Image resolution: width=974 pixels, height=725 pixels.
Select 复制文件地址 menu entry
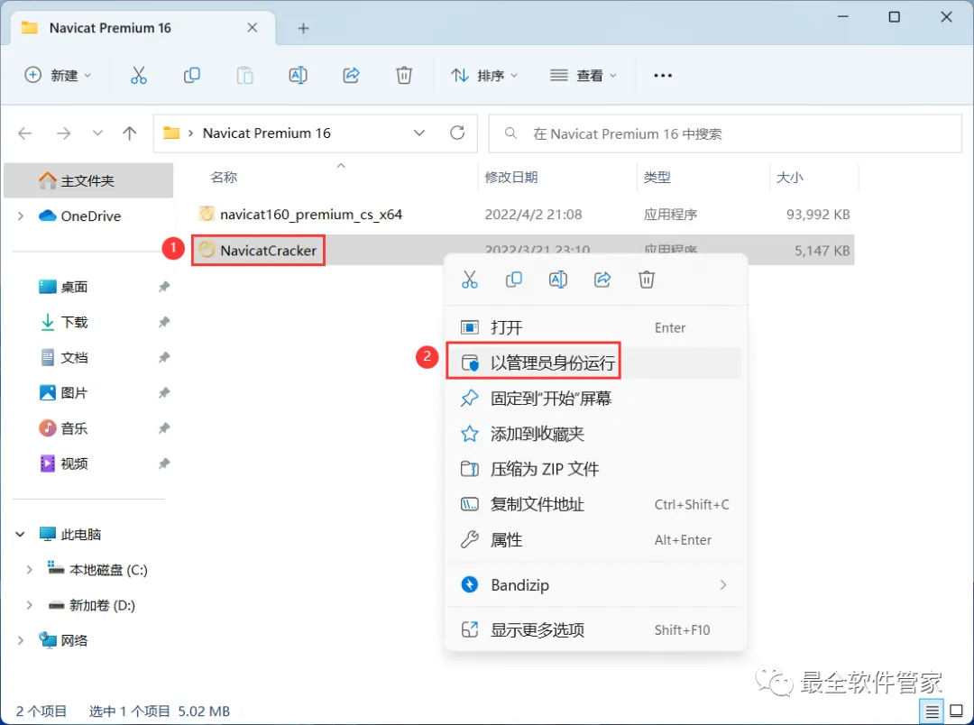click(x=596, y=504)
